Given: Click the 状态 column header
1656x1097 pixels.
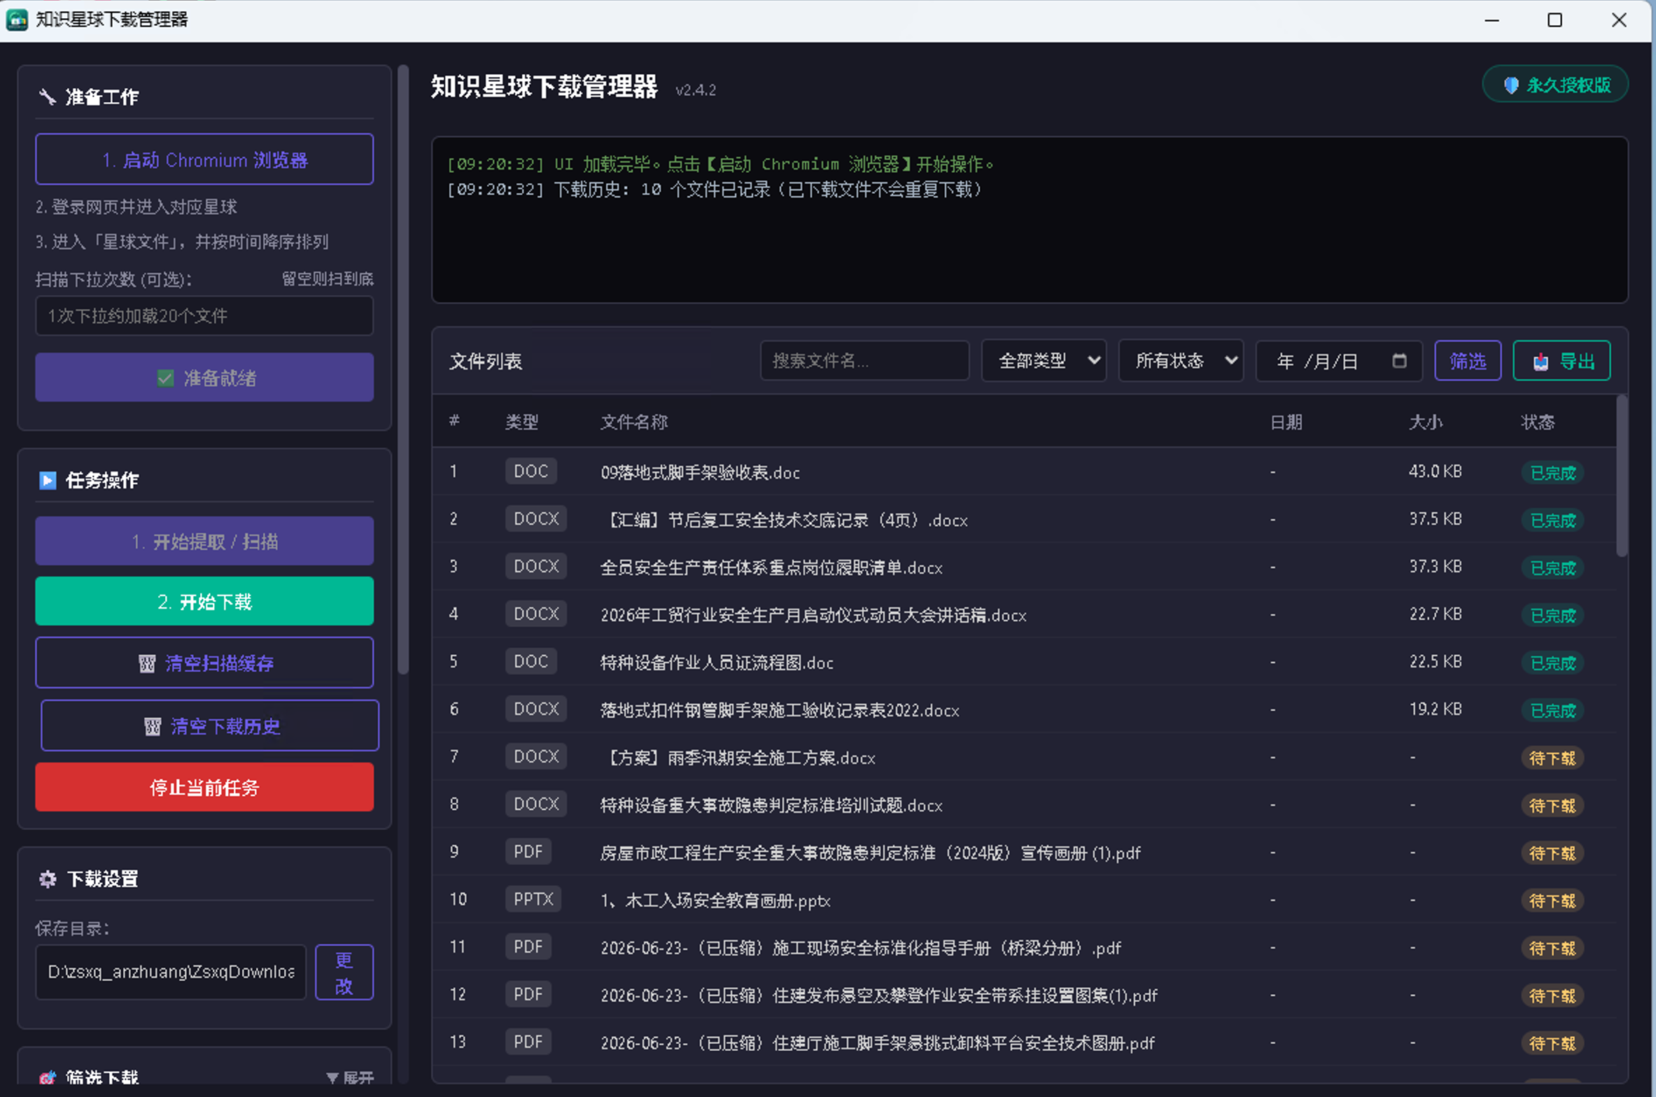Looking at the screenshot, I should pyautogui.click(x=1537, y=422).
